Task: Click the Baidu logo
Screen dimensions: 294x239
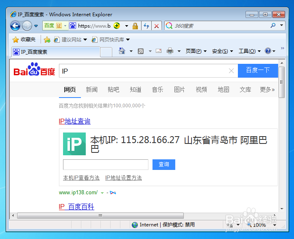Action: click(x=34, y=69)
